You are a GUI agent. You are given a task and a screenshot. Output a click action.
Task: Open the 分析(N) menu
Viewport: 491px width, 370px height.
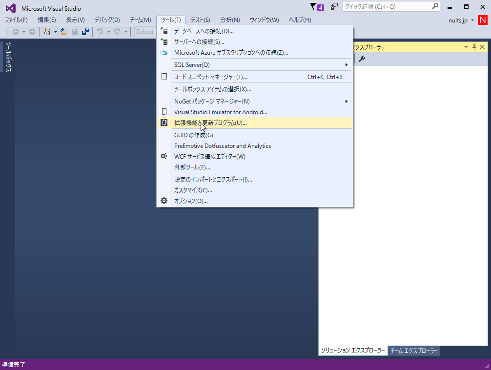[230, 20]
